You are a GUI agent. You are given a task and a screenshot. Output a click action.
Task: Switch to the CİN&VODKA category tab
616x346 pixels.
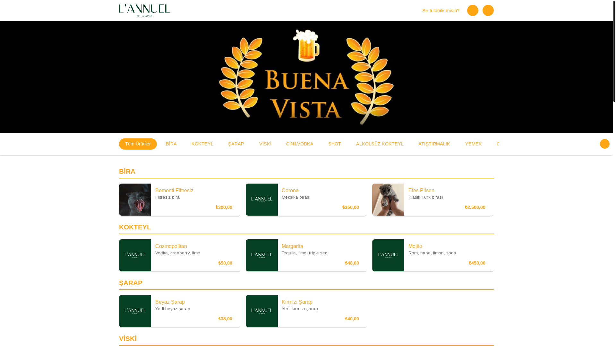pyautogui.click(x=300, y=144)
